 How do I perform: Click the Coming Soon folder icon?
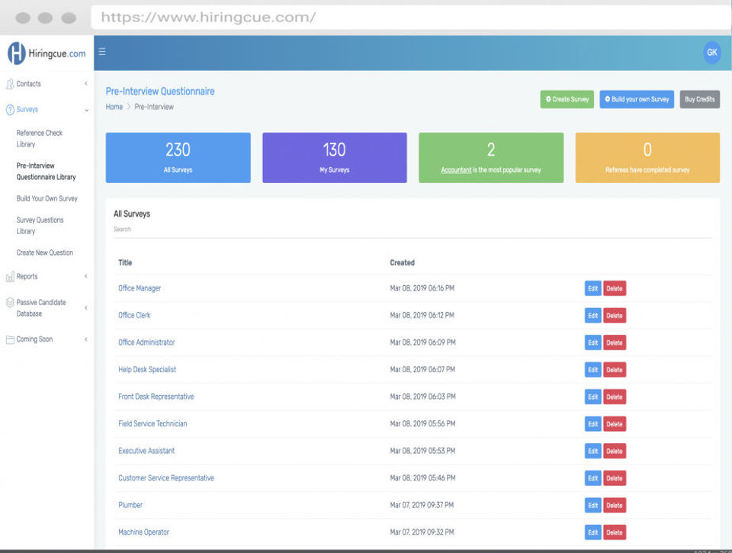click(10, 339)
